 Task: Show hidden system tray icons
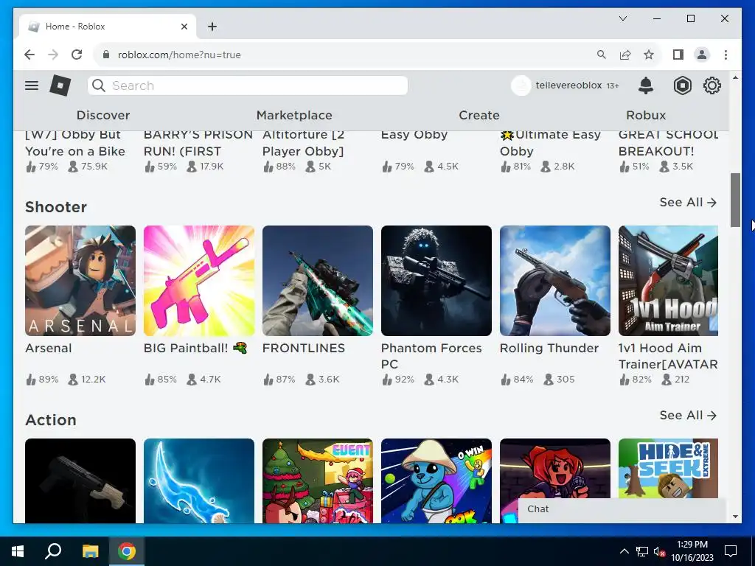[624, 551]
